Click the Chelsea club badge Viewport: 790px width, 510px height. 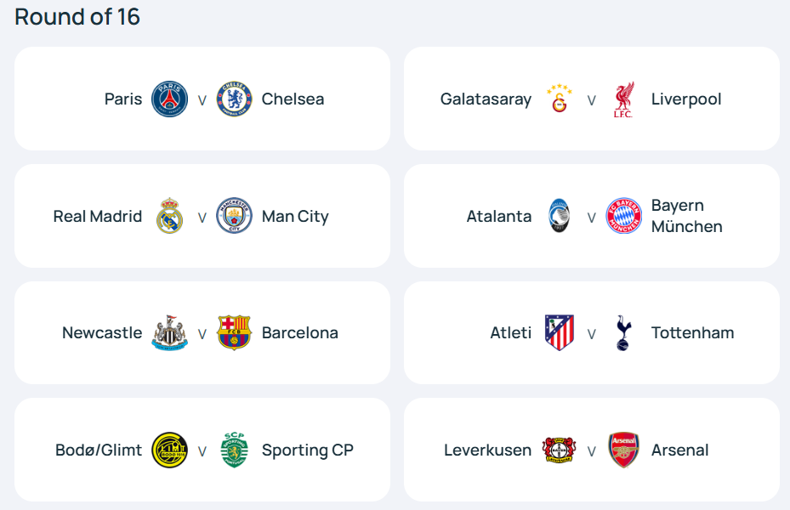[236, 99]
